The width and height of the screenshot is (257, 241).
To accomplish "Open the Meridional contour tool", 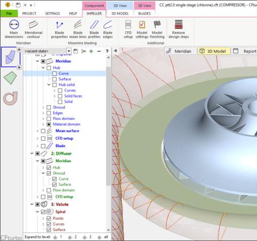I will (x=34, y=29).
